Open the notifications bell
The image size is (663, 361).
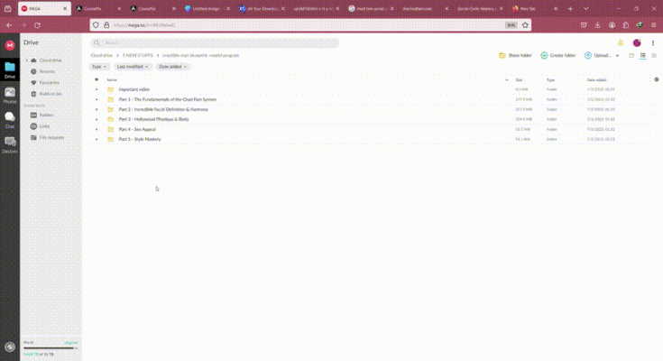coord(621,42)
